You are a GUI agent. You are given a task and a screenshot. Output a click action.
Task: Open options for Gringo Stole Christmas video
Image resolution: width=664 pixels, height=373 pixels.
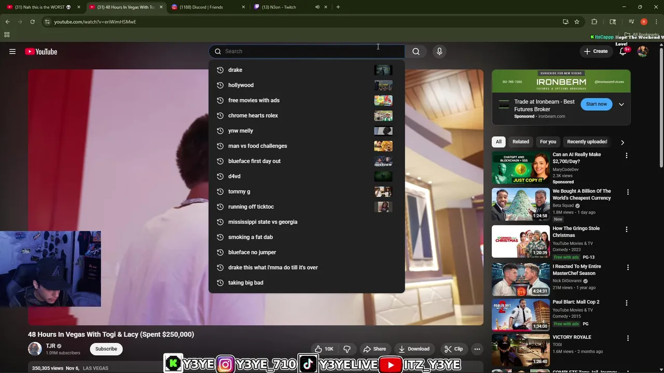(628, 229)
